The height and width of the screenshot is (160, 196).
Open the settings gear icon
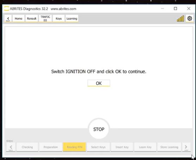pyautogui.click(x=190, y=19)
